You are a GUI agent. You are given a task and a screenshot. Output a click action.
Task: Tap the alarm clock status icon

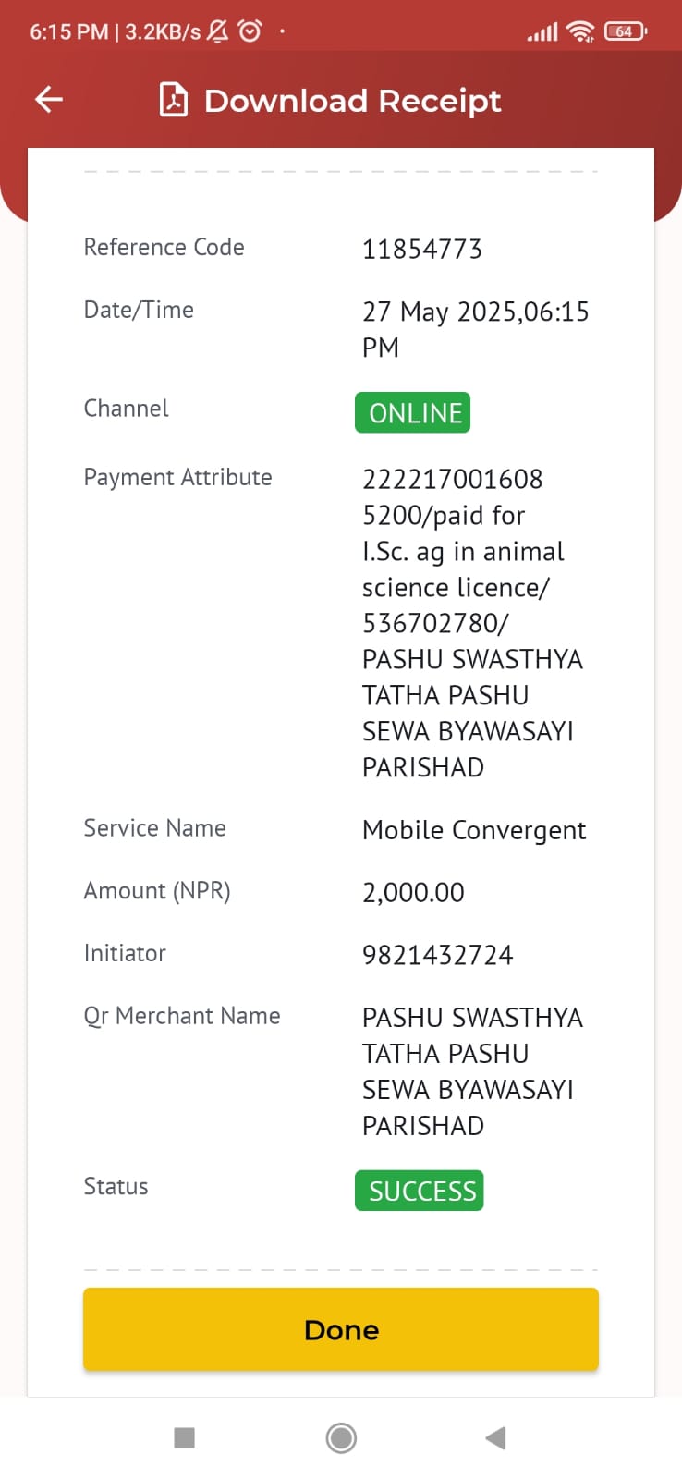250,31
